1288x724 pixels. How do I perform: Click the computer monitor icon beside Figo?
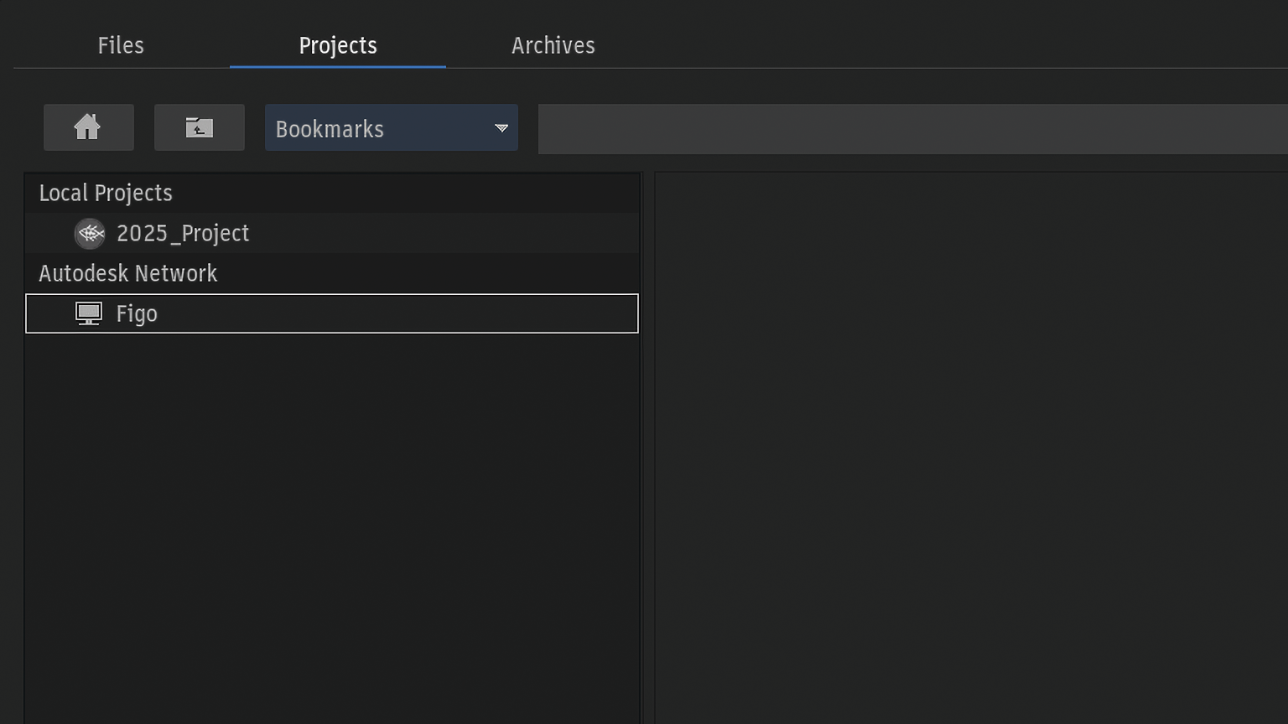click(89, 313)
